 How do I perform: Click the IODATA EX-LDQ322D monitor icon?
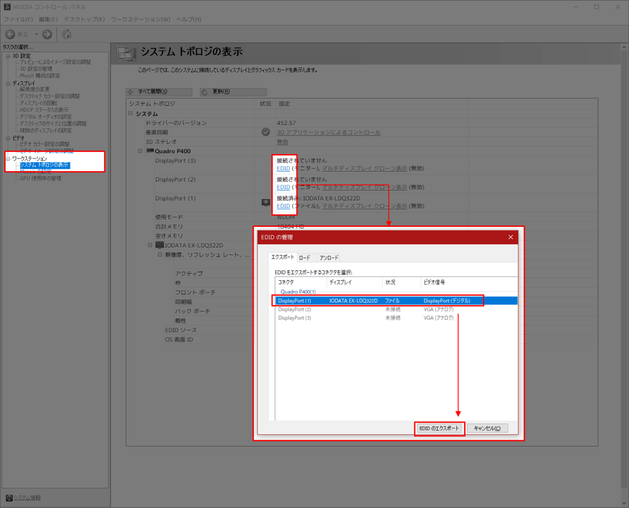[x=159, y=245]
